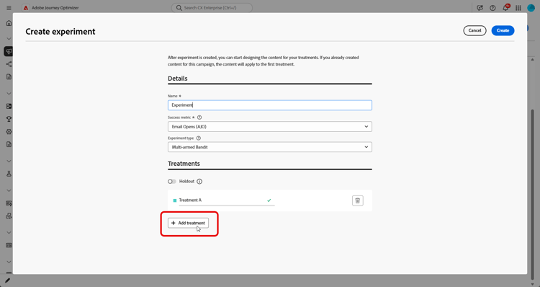Open the Journeys branching sidebar icon
Image resolution: width=540 pixels, height=287 pixels.
(9, 64)
